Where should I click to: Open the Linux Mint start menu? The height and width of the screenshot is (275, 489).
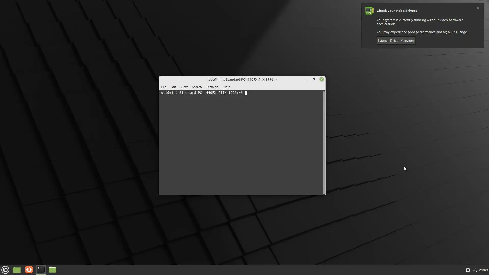point(5,270)
